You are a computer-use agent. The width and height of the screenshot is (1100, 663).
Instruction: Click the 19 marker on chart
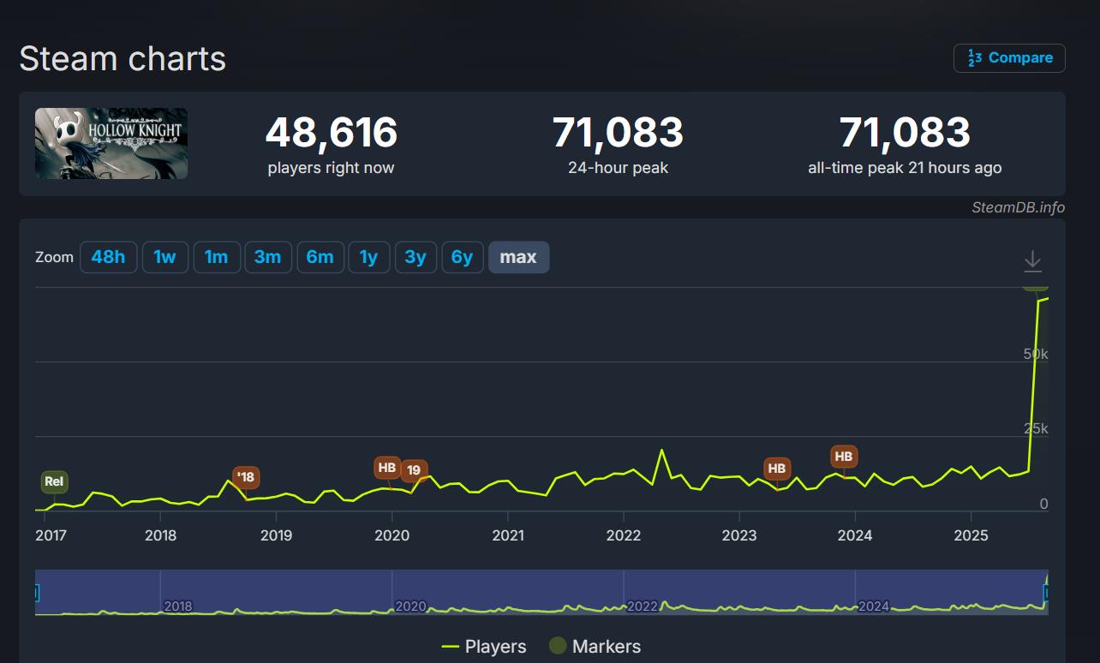tap(414, 469)
